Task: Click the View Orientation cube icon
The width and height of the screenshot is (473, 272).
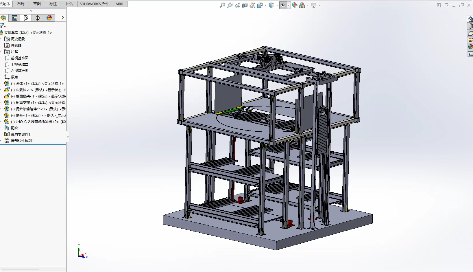Action: click(x=260, y=5)
